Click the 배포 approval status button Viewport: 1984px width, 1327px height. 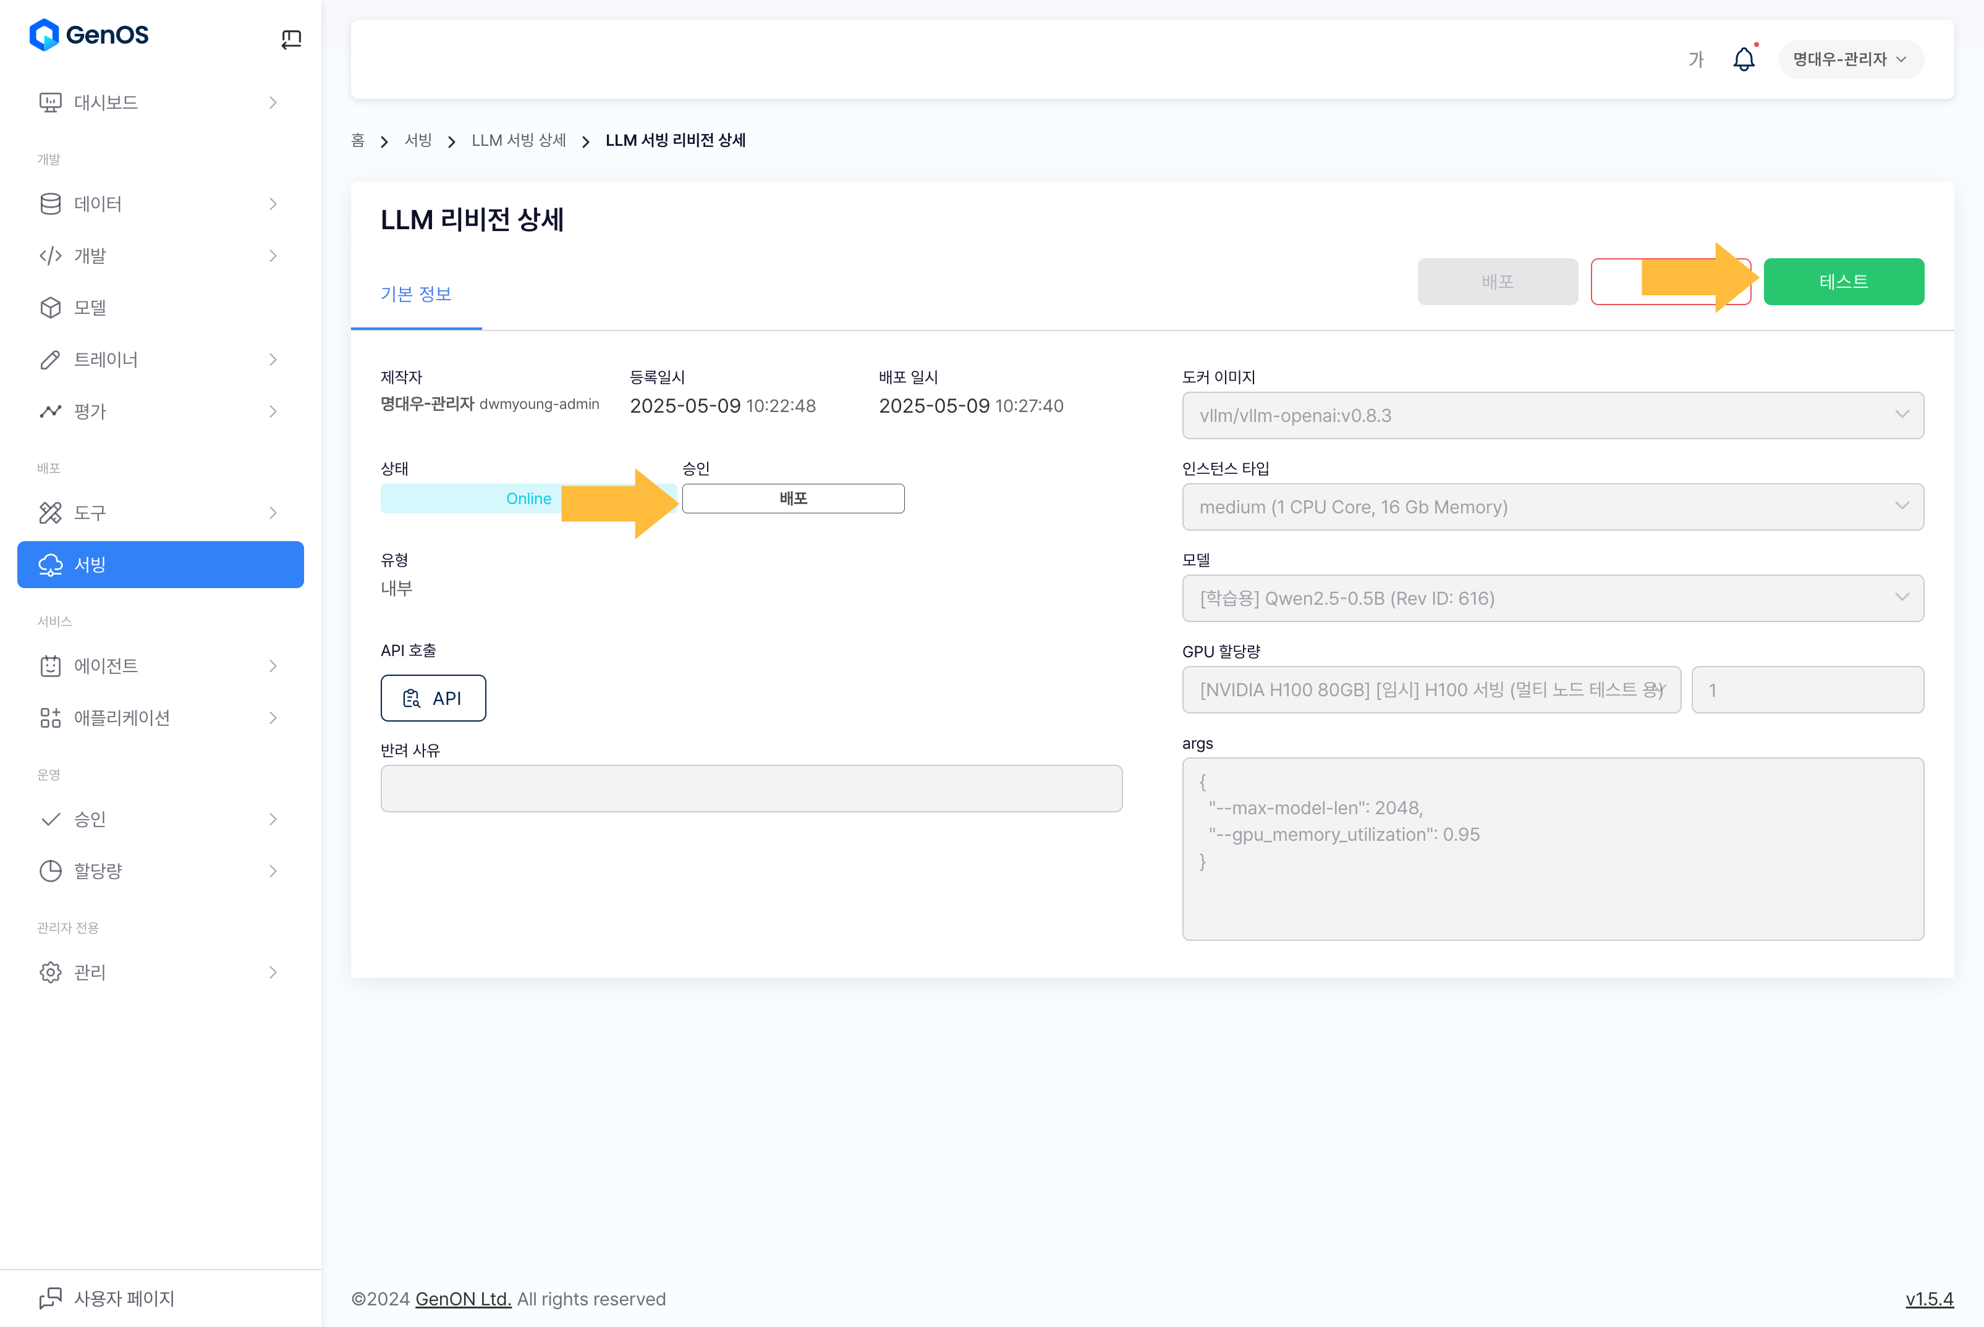[792, 499]
